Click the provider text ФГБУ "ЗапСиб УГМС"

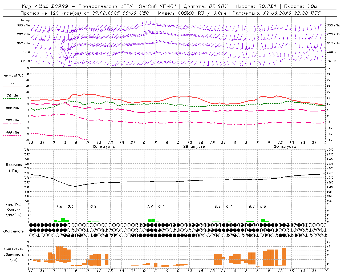click(148, 6)
